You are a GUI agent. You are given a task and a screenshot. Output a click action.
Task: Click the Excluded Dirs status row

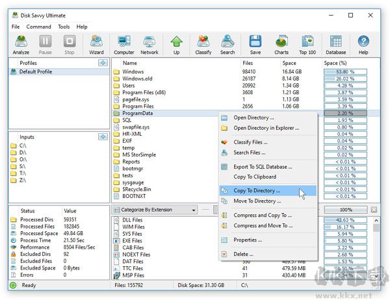59,255
